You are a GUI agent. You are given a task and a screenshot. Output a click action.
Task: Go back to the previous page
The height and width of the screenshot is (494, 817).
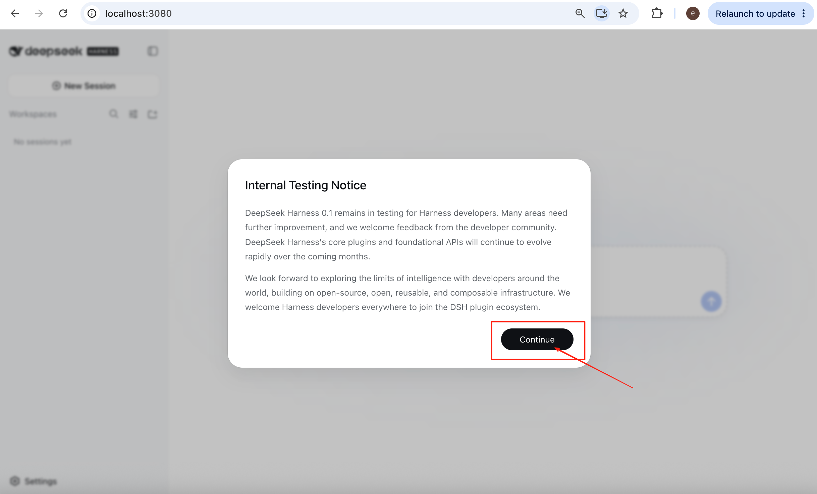click(x=15, y=13)
